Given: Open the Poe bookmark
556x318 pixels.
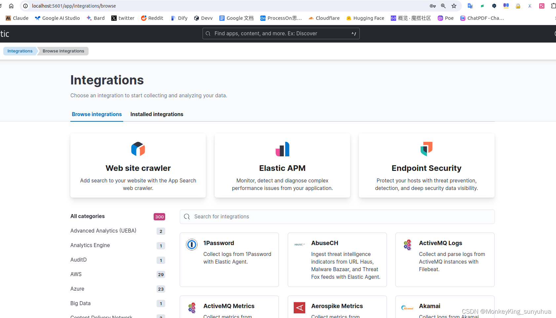Looking at the screenshot, I should click(446, 18).
